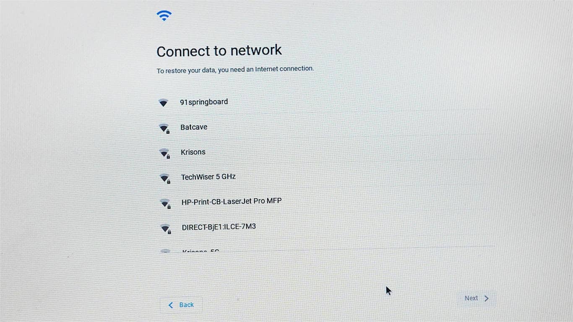Click the Next button
The image size is (573, 322).
pyautogui.click(x=477, y=299)
